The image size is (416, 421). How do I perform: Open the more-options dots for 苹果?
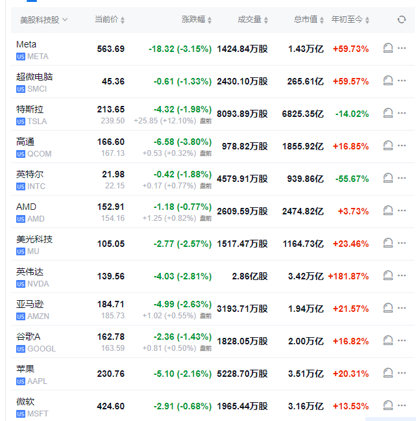pos(402,373)
